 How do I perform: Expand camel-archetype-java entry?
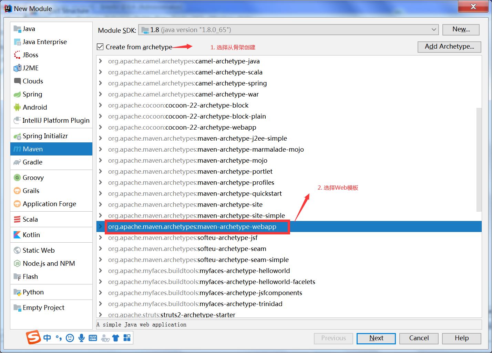(100, 61)
